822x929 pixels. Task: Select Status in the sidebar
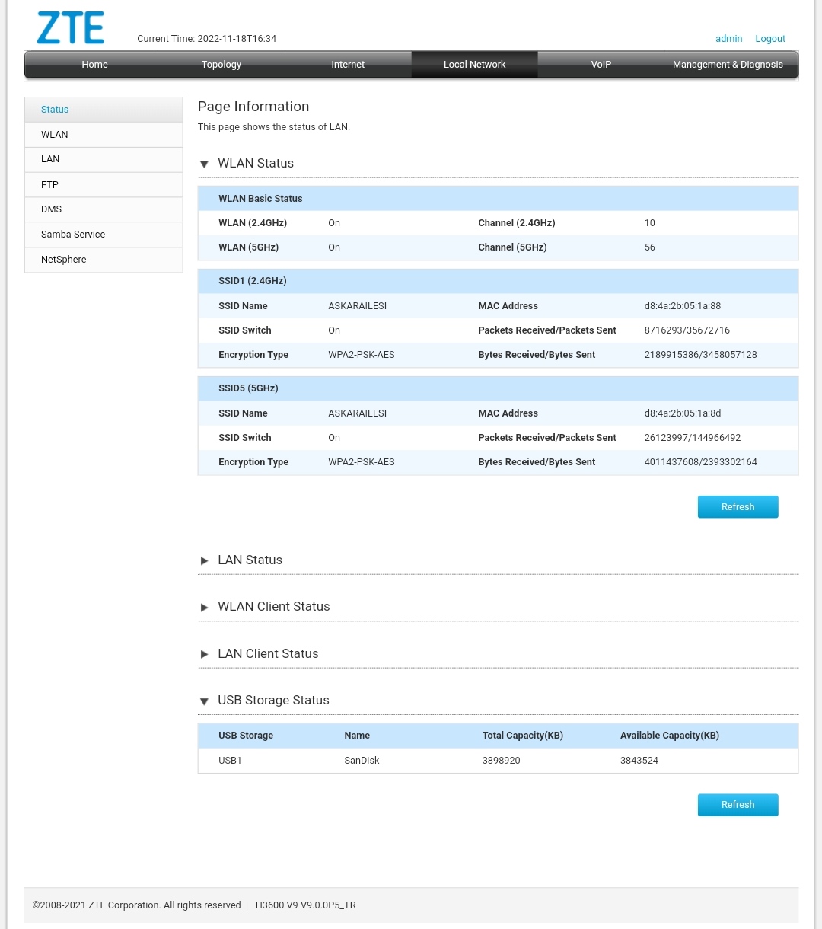tap(104, 110)
